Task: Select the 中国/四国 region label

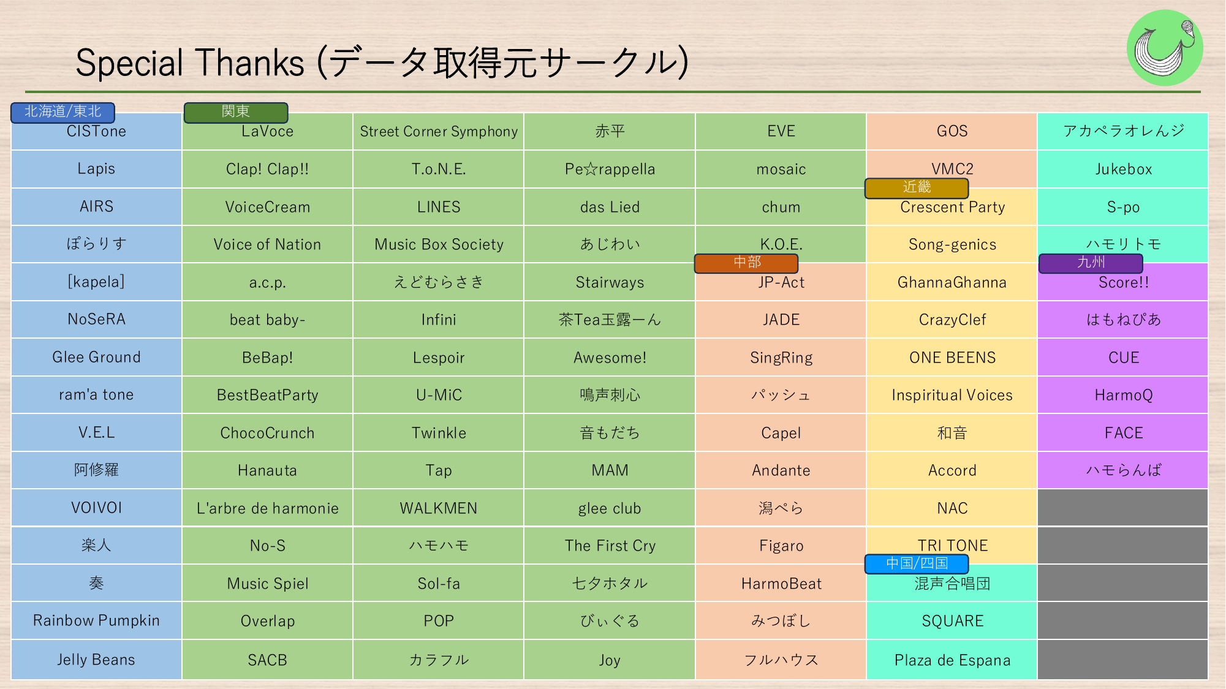Action: 917,563
